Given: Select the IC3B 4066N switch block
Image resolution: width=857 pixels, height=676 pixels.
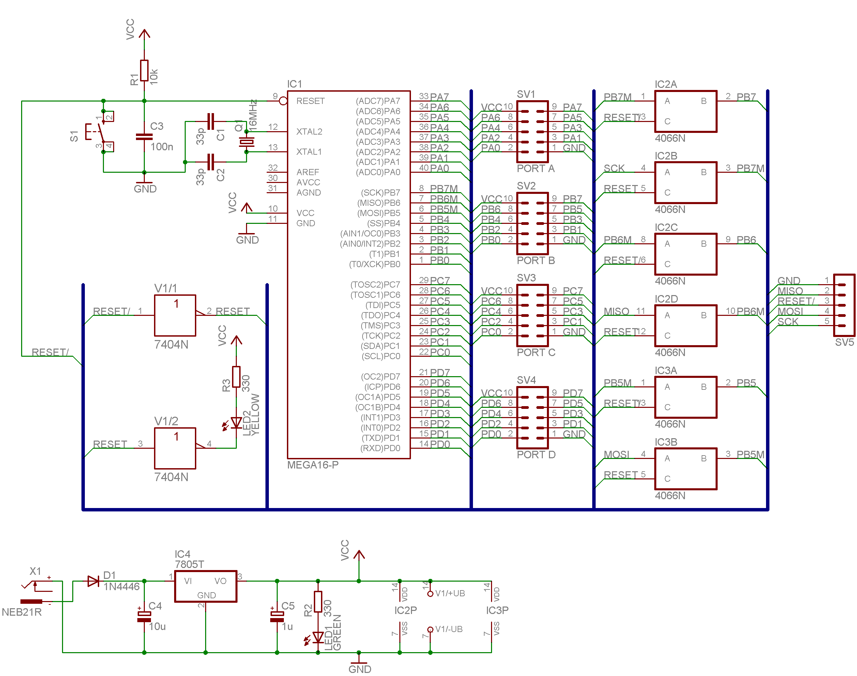Looking at the screenshot, I should [x=685, y=468].
